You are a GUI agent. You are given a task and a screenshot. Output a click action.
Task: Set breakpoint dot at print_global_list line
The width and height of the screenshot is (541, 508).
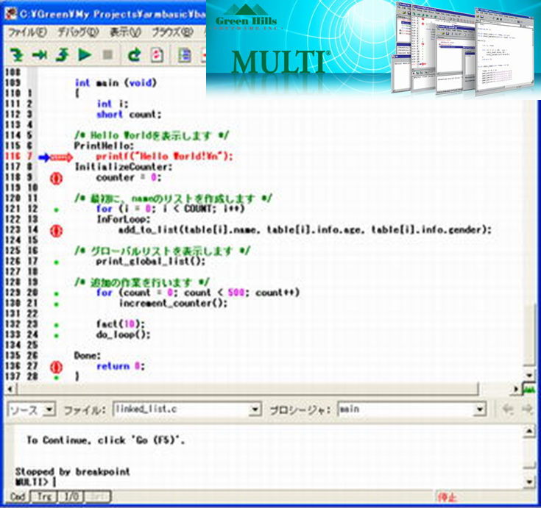(57, 262)
